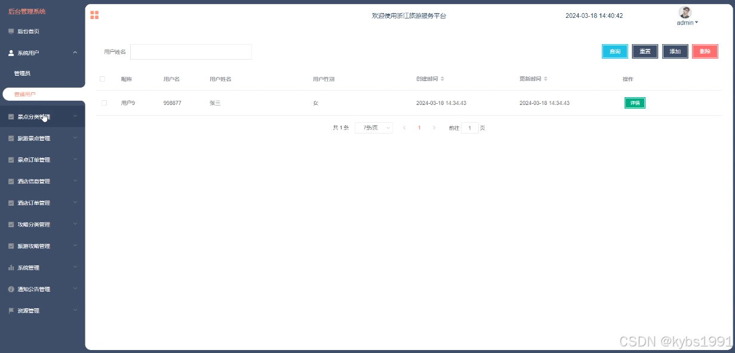Sort by 创建时间 using its sort arrows
This screenshot has height=353, width=735.
point(442,79)
